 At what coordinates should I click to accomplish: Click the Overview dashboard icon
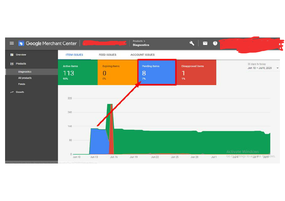coord(12,55)
